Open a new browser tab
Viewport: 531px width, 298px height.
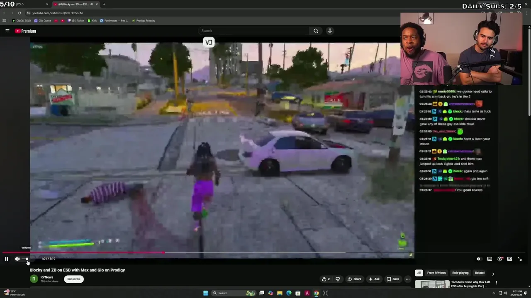(x=104, y=4)
